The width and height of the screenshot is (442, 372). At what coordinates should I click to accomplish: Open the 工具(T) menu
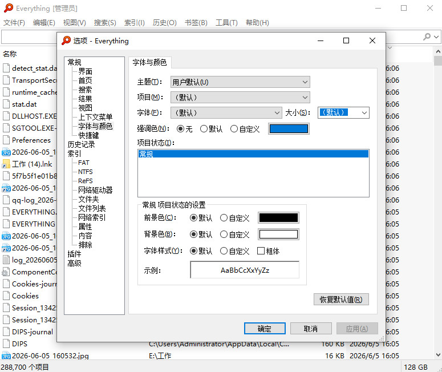(x=226, y=23)
